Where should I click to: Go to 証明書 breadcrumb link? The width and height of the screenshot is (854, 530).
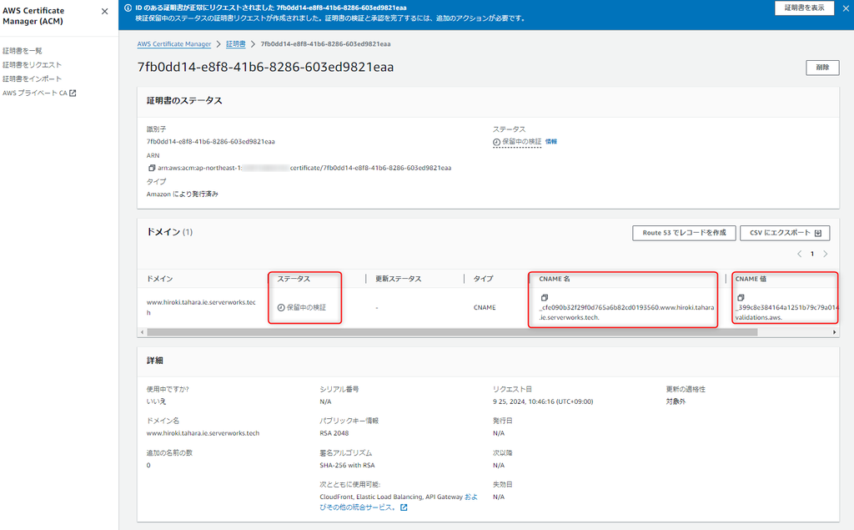pos(235,44)
